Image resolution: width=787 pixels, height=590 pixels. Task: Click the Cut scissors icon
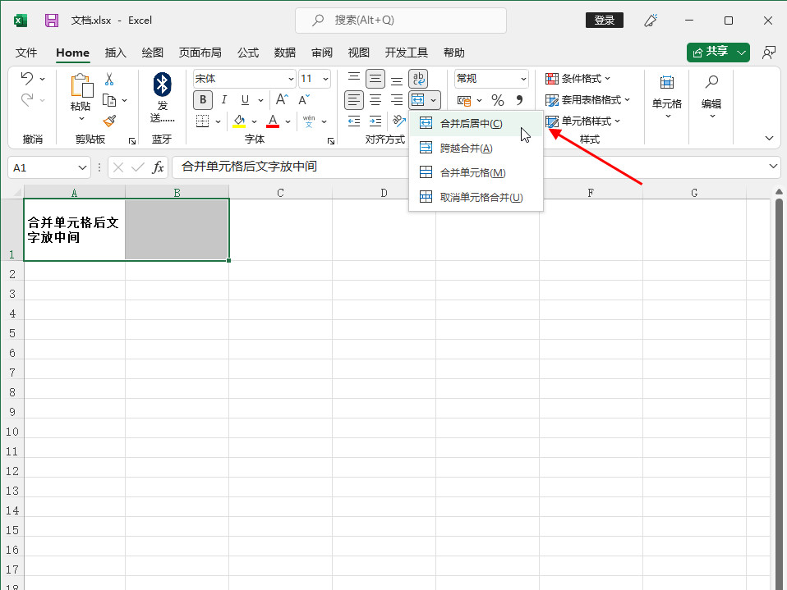pyautogui.click(x=109, y=79)
